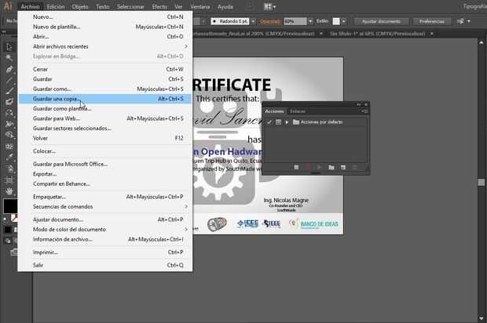Expand Secuencias de comandos submenu
Image resolution: width=487 pixels, height=323 pixels.
click(x=105, y=206)
